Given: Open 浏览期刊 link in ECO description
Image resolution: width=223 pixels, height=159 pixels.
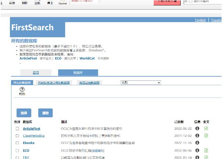Looking at the screenshot, I should point(98,151).
